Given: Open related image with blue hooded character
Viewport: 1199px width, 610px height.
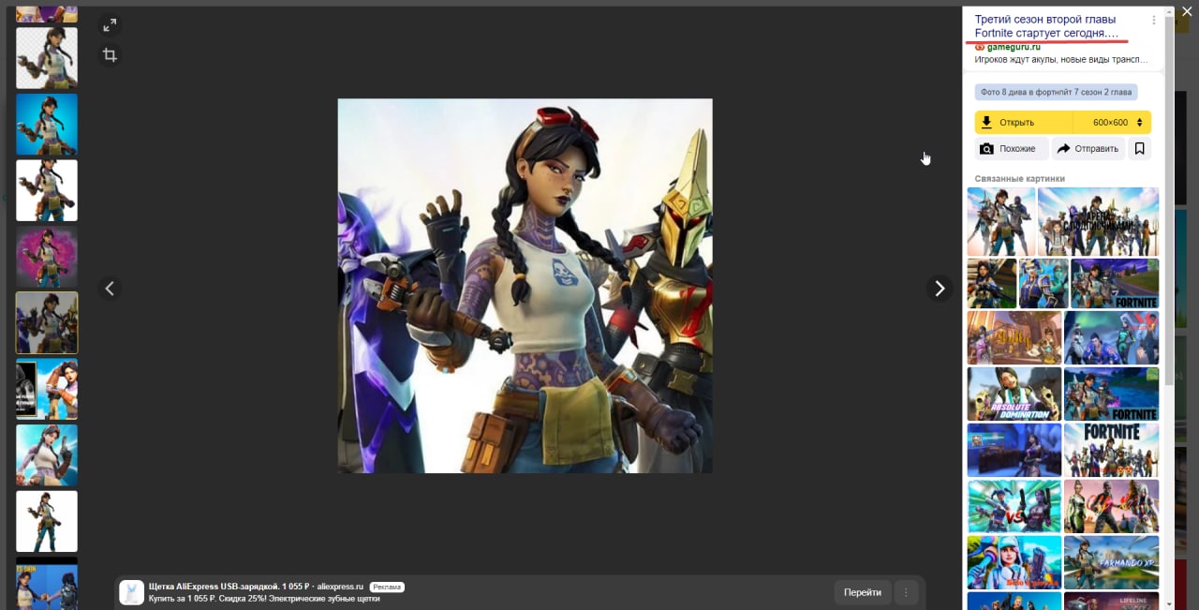Looking at the screenshot, I should (1014, 562).
